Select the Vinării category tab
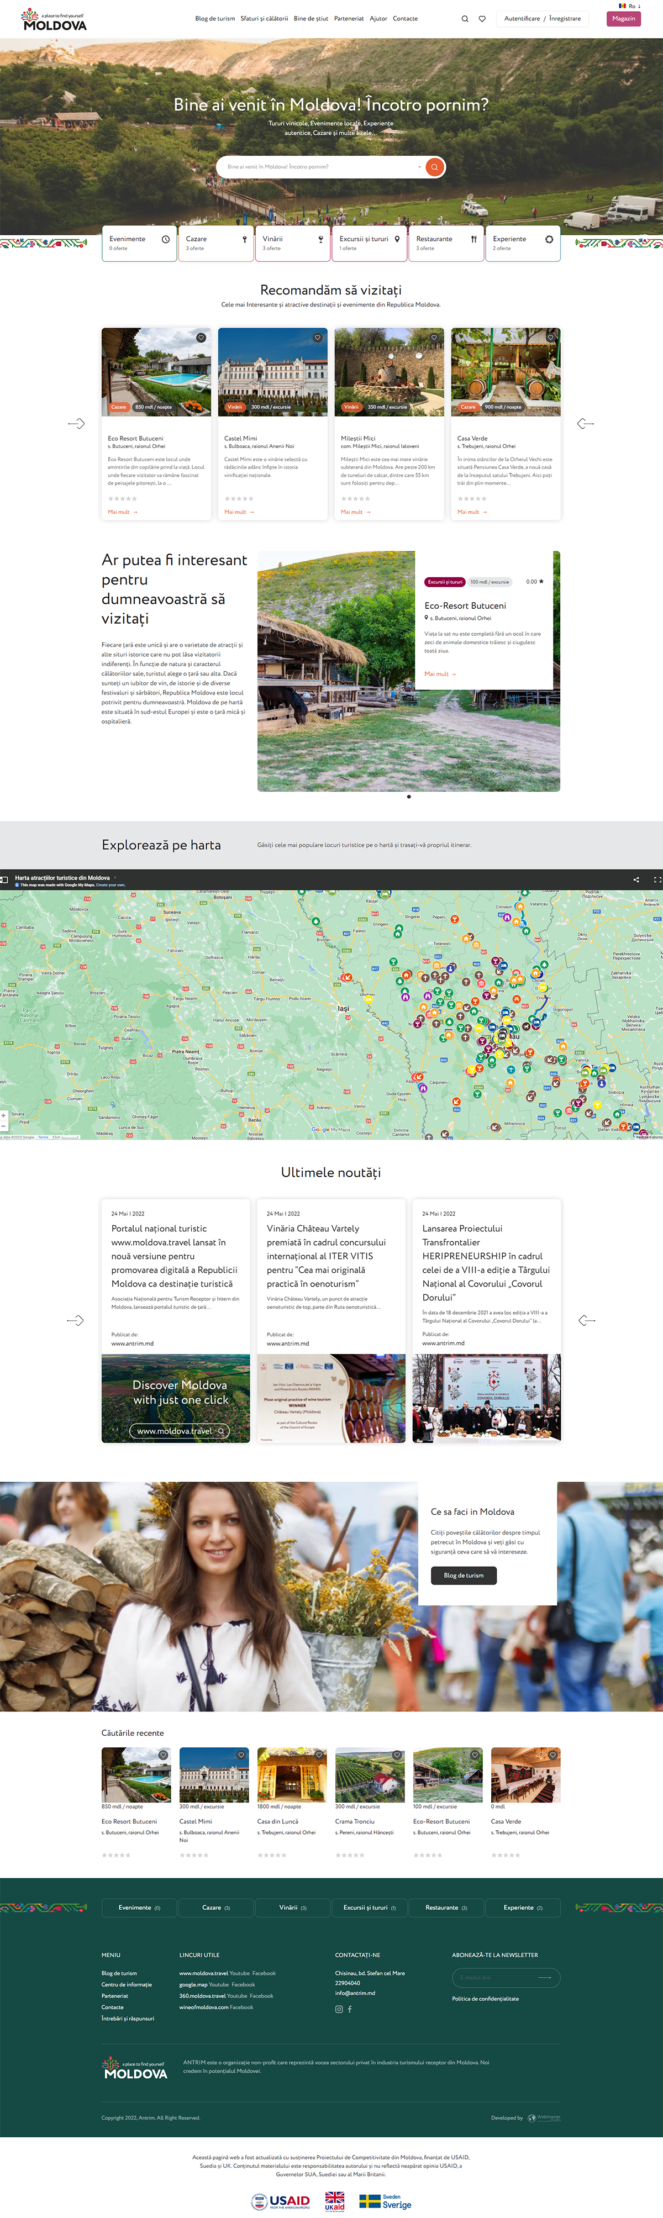 point(293,243)
